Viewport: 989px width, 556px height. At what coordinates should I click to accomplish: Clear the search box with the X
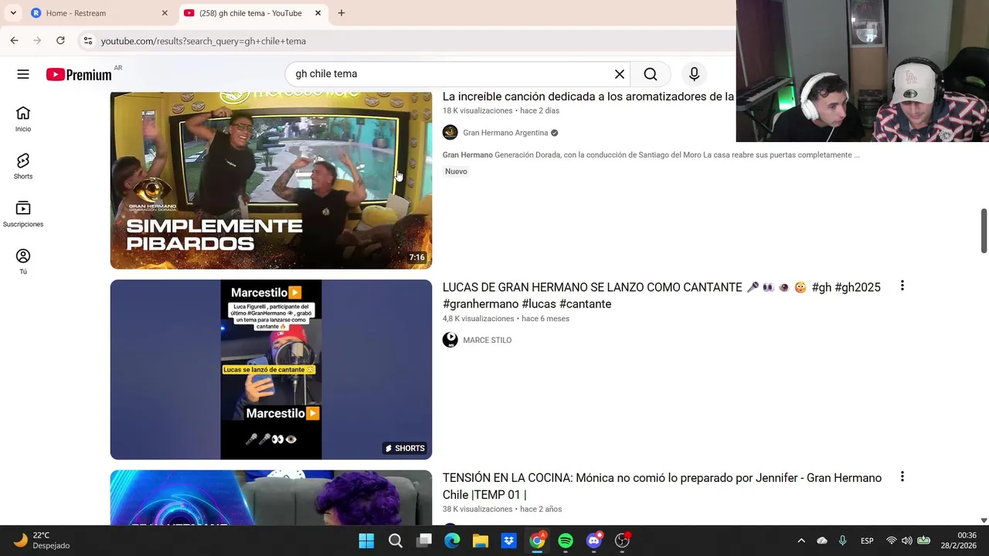(x=619, y=74)
